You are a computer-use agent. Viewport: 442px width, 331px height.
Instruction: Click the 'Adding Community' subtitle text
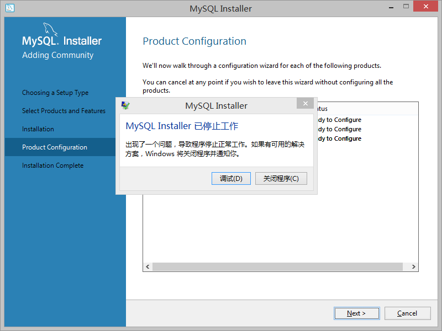coord(58,55)
